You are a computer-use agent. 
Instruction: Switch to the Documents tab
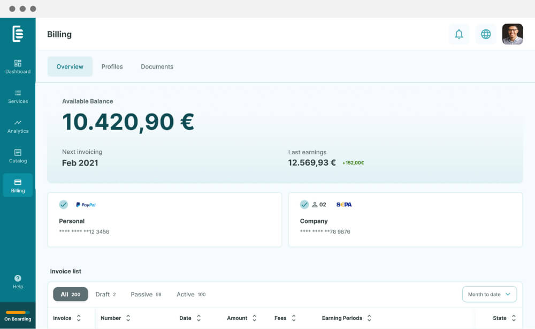(x=157, y=66)
